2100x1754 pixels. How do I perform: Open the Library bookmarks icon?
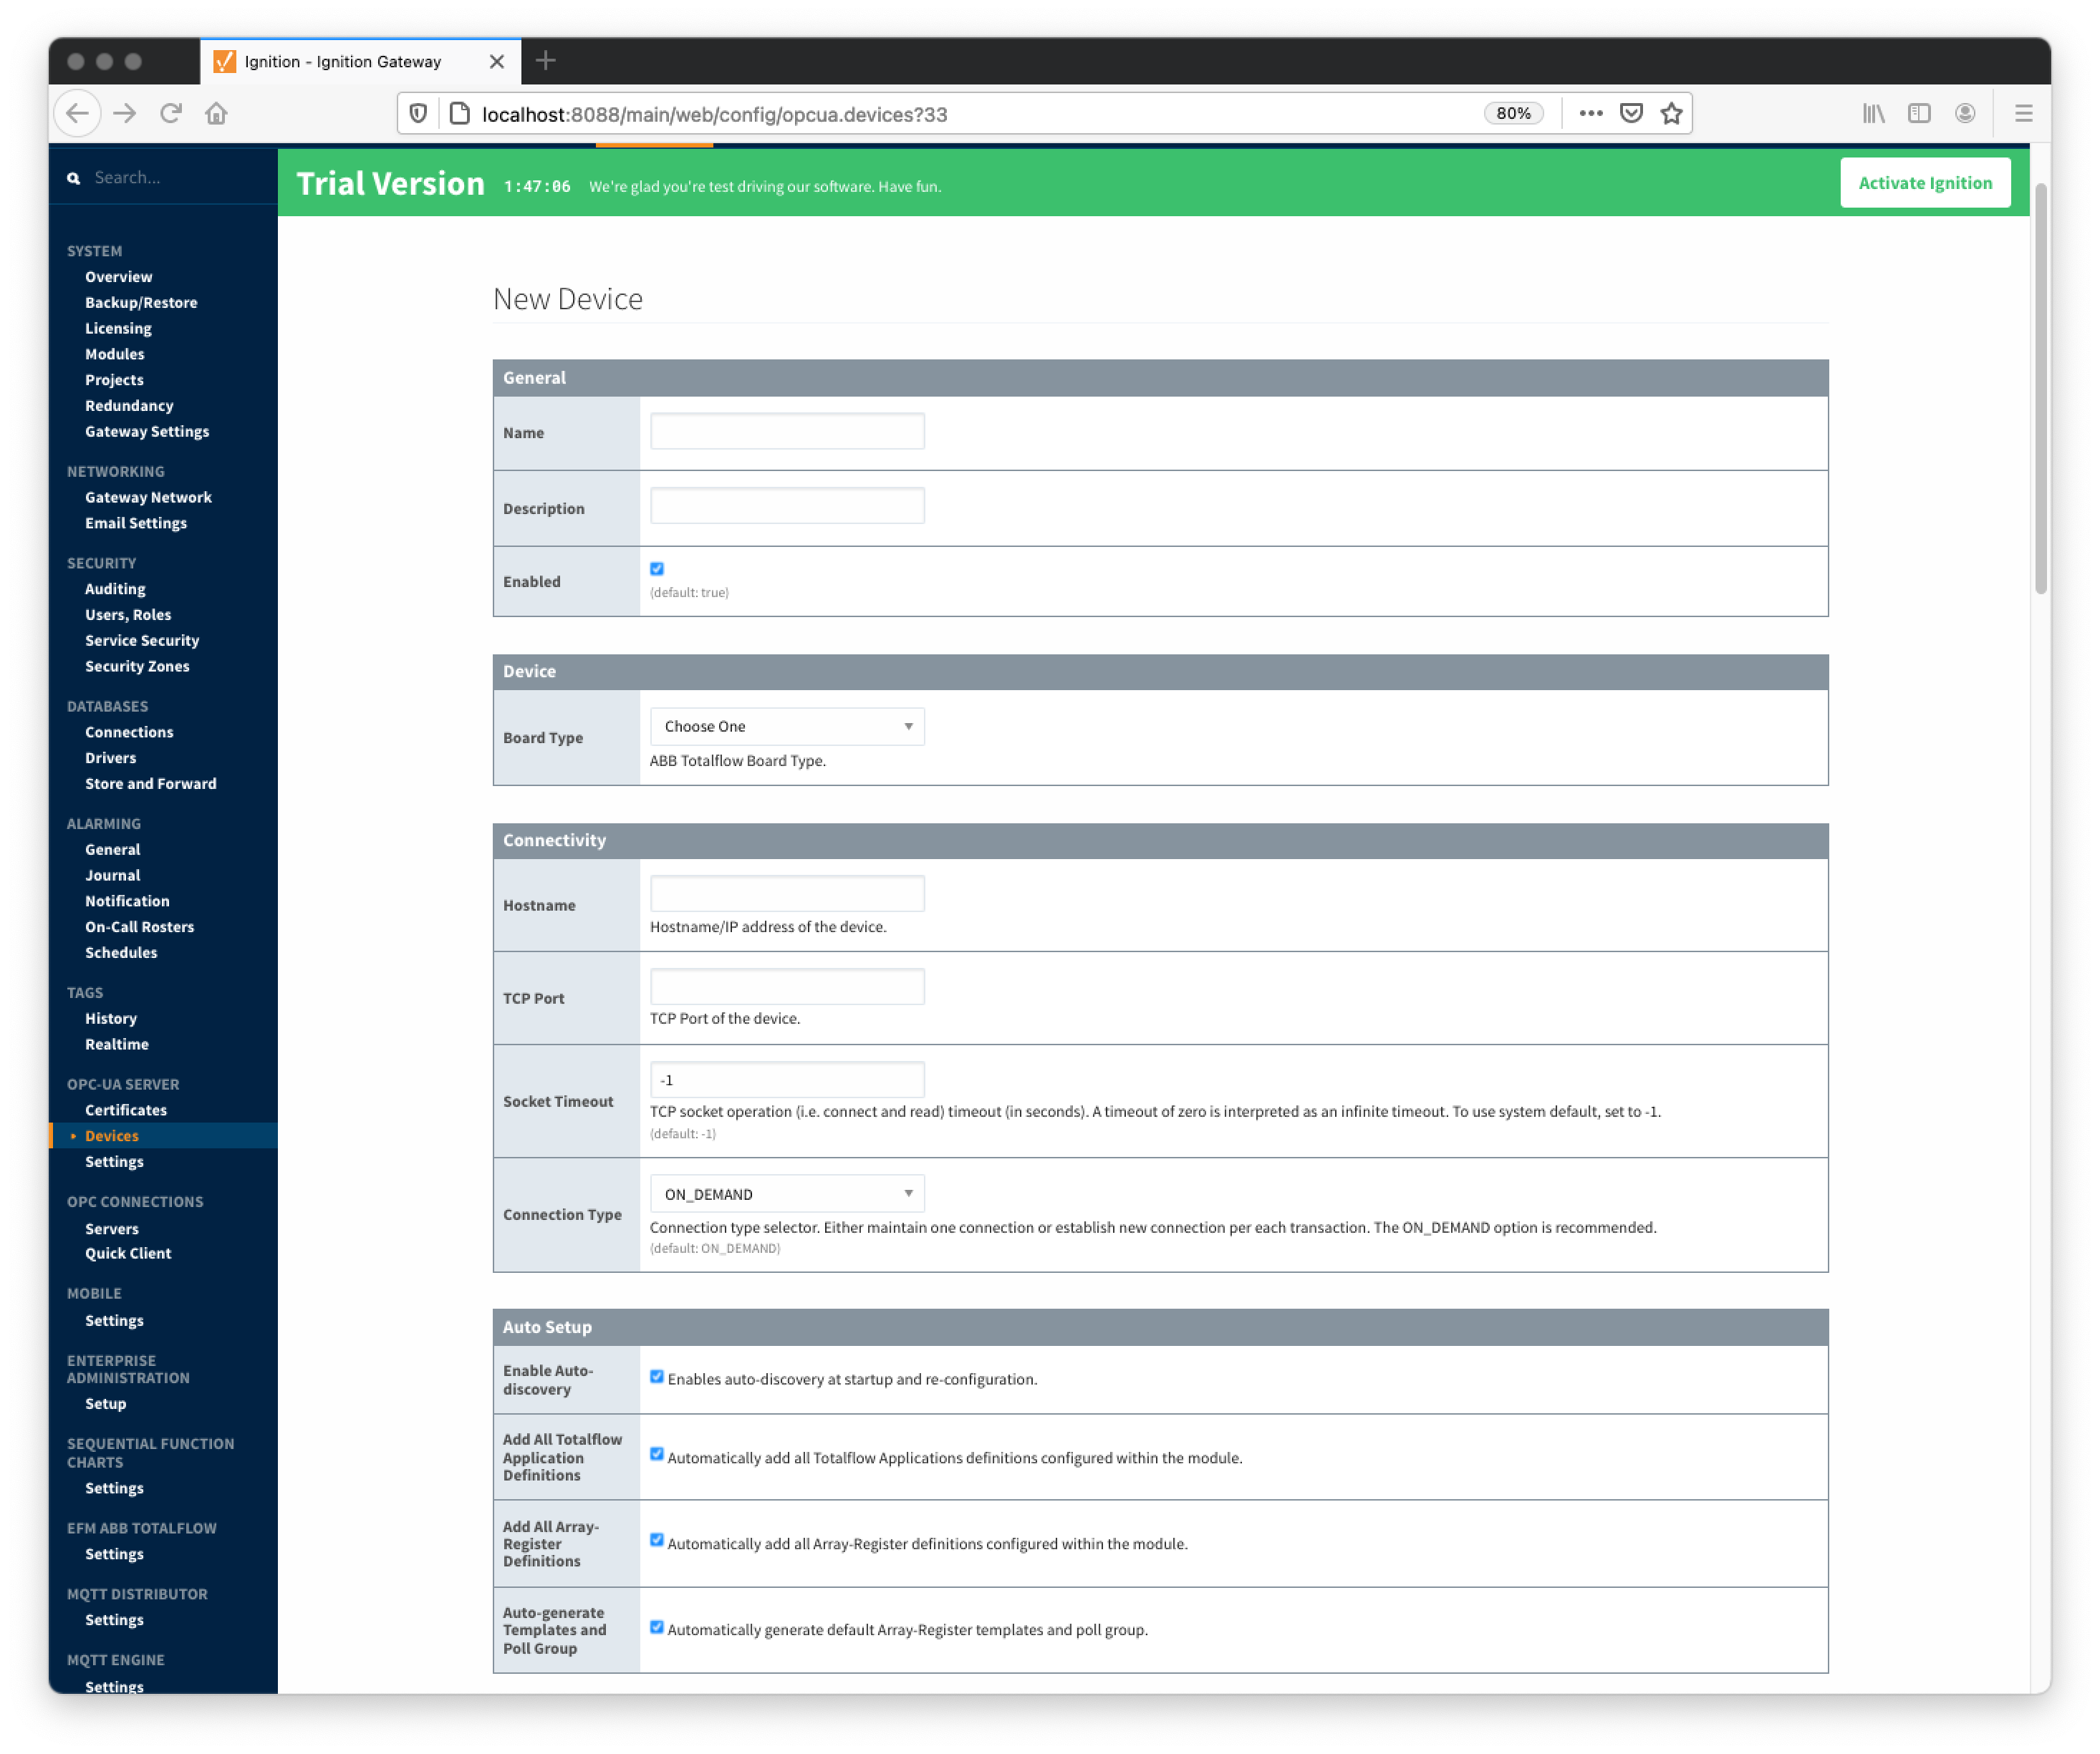[1873, 113]
